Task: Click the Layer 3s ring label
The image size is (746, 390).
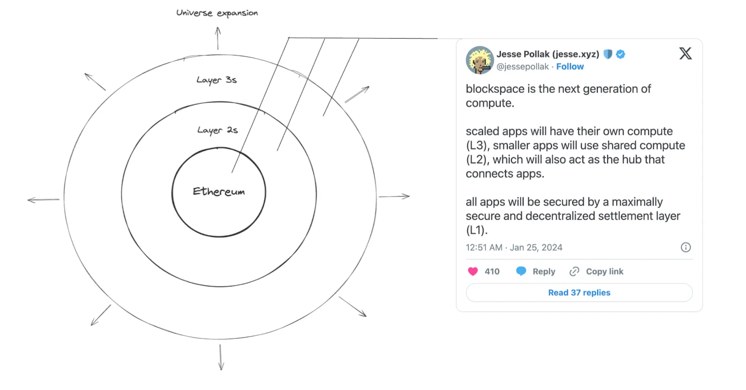Action: point(216,80)
